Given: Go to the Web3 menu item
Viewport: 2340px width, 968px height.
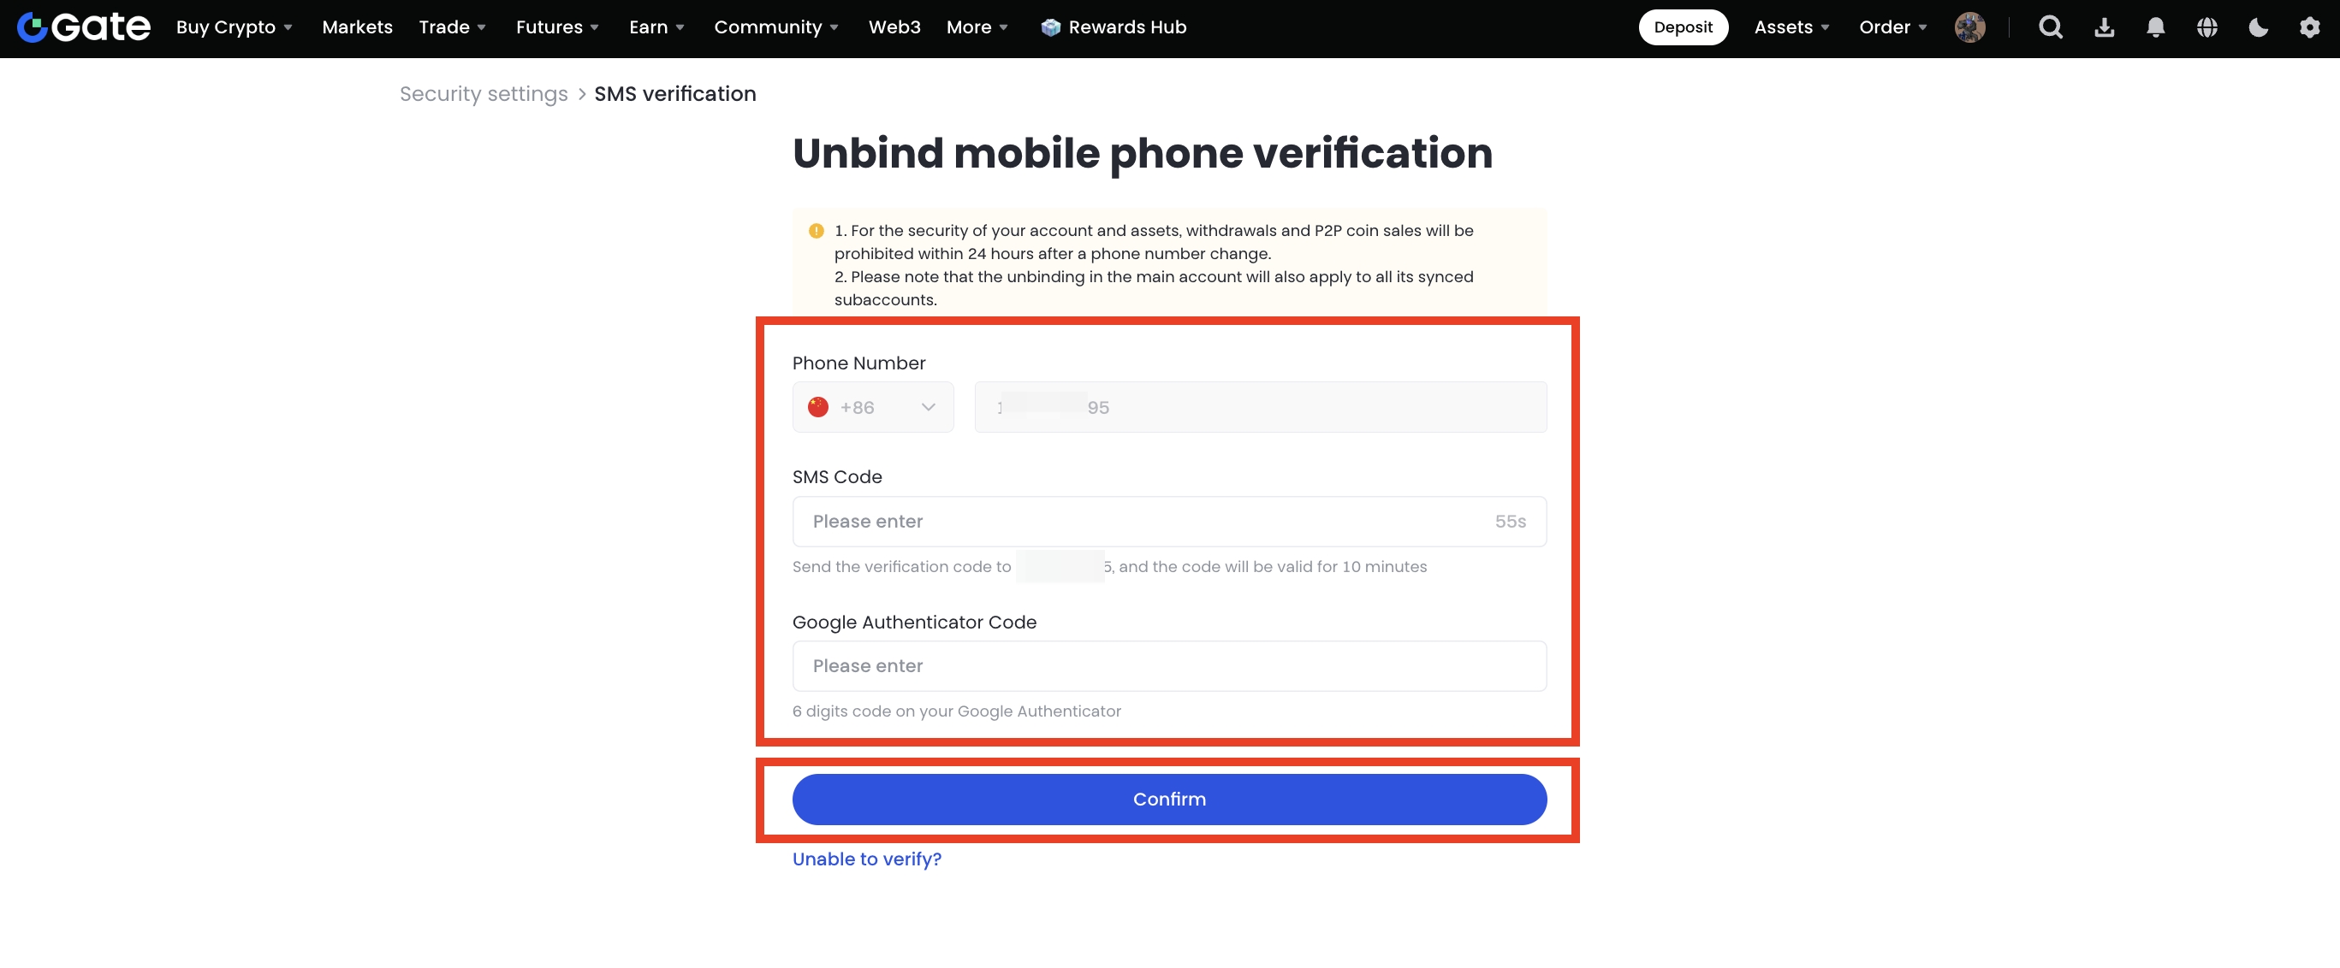Looking at the screenshot, I should [x=894, y=27].
